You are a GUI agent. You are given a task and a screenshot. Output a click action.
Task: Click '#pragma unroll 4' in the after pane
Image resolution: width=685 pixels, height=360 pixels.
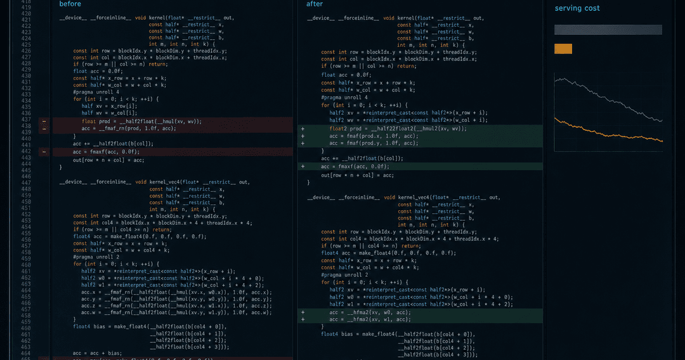pos(344,98)
